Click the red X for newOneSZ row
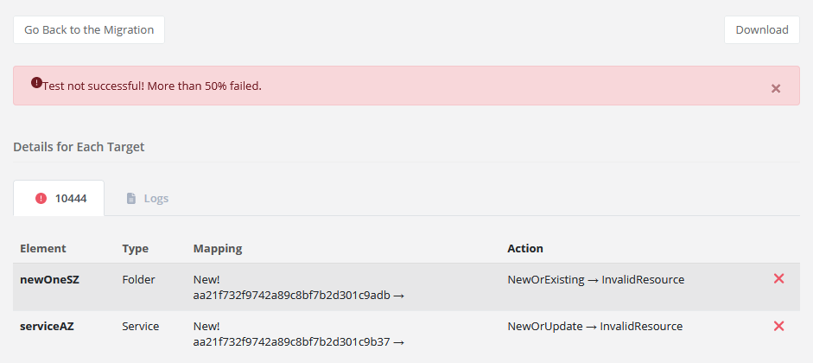Viewport: 813px width, 363px height. (x=778, y=278)
